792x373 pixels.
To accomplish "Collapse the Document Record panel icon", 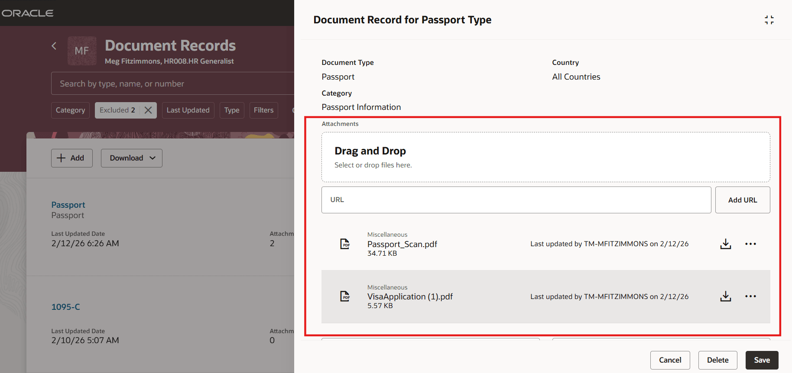I will tap(769, 20).
